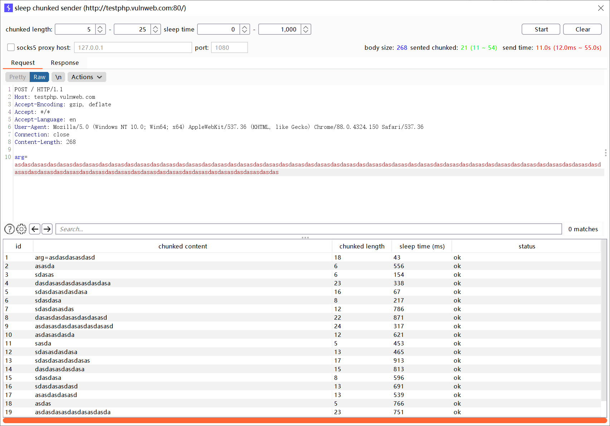Open search settings gear icon
Viewport: 610px width, 426px height.
(21, 229)
